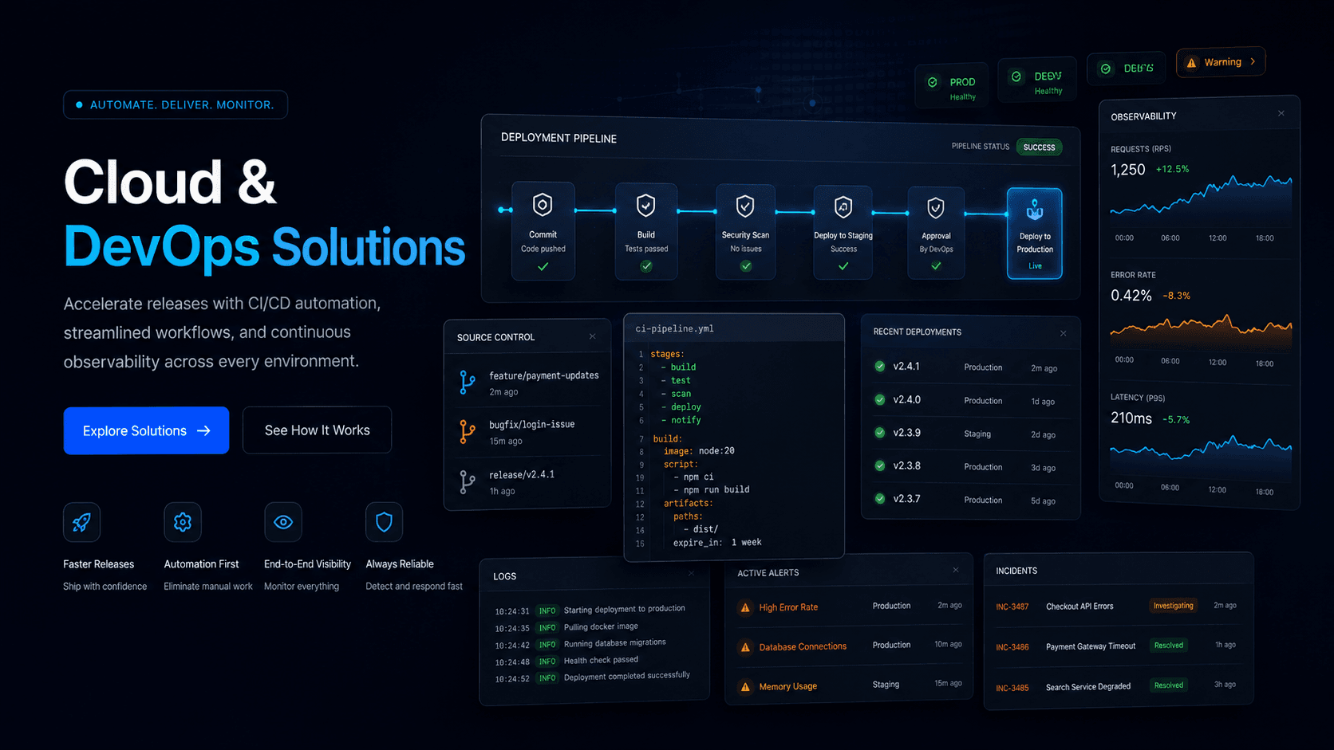Click the green check next to v2.3.9

click(x=880, y=433)
